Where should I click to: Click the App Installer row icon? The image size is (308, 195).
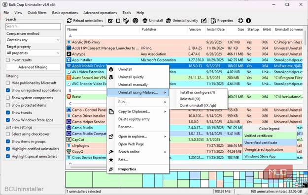pos(69,60)
